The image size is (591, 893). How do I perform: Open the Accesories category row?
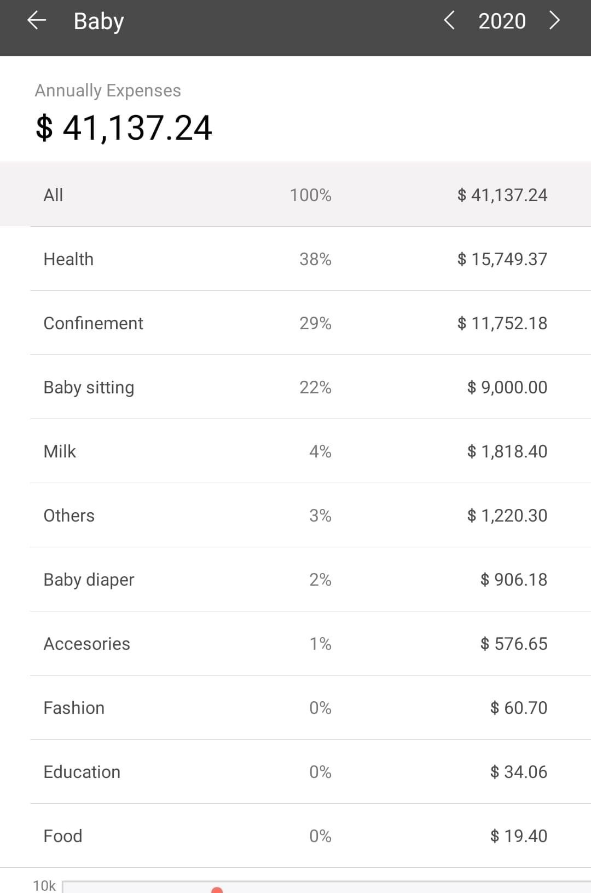coord(296,643)
